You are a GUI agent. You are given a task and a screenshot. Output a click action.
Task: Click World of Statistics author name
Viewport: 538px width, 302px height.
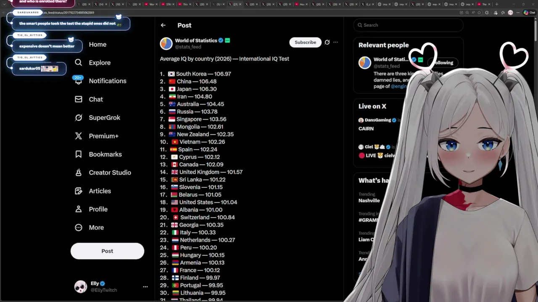tap(196, 40)
